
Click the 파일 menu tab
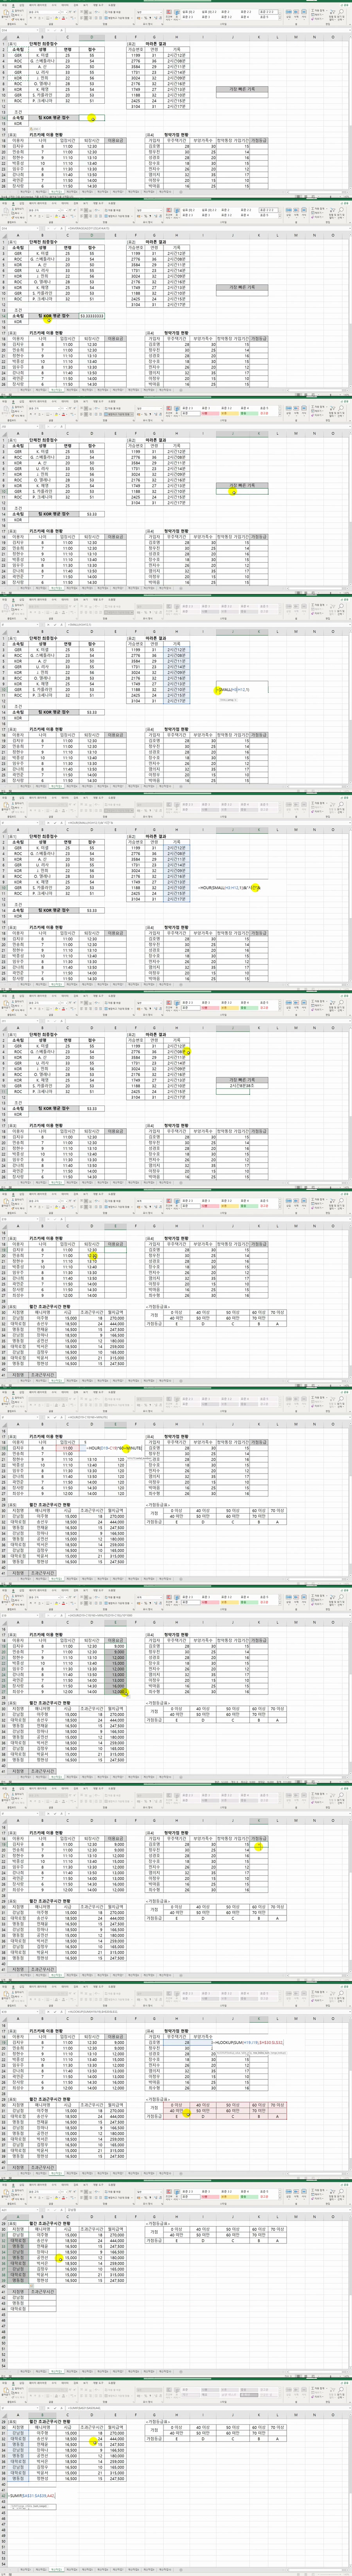(6, 5)
